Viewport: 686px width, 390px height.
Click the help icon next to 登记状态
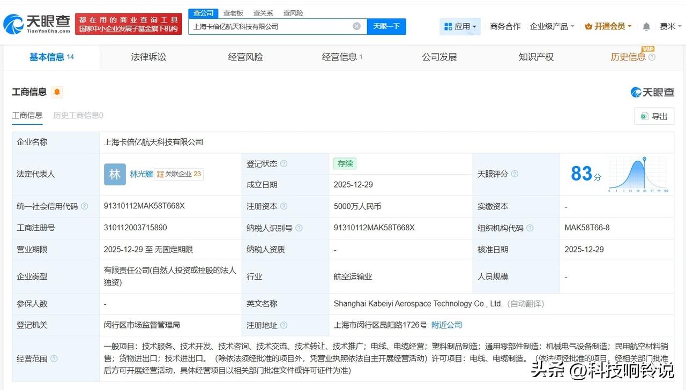click(x=285, y=163)
